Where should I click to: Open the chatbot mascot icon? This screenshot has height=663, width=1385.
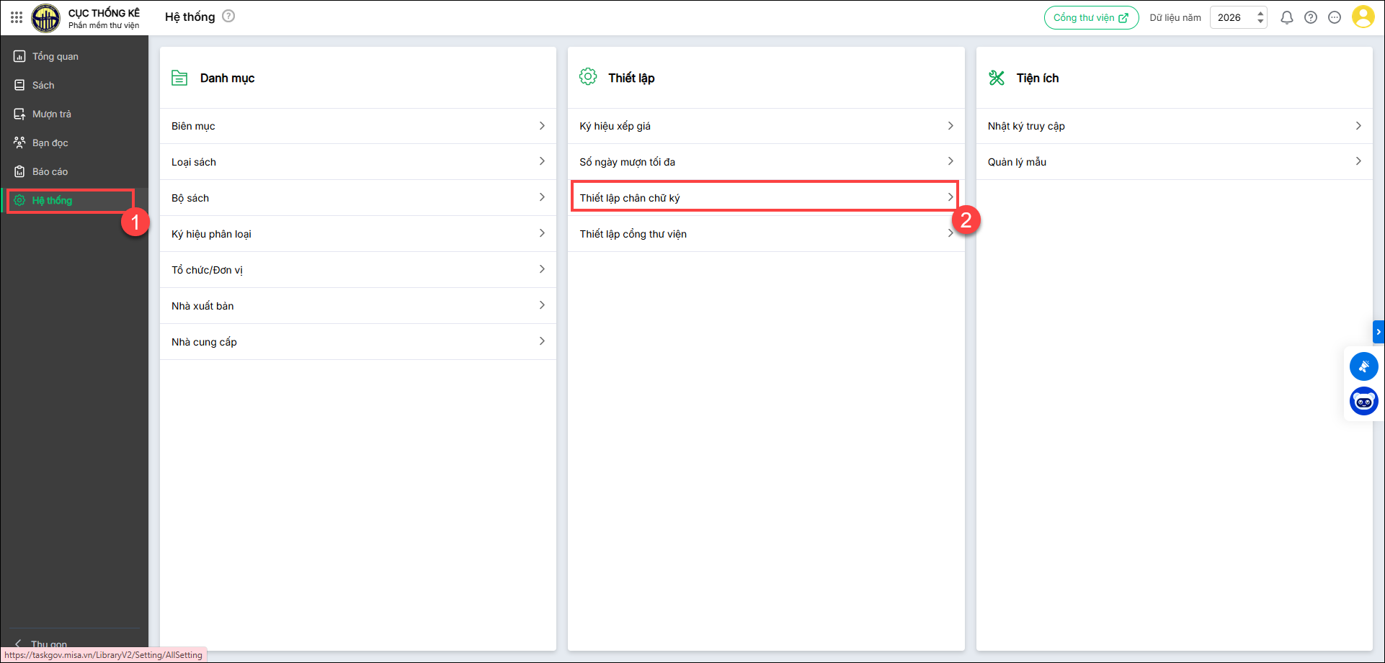[x=1363, y=401]
